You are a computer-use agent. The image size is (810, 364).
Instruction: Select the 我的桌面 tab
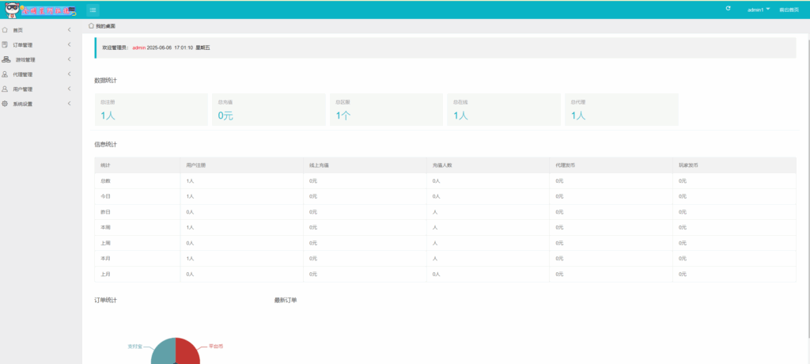[x=102, y=26]
